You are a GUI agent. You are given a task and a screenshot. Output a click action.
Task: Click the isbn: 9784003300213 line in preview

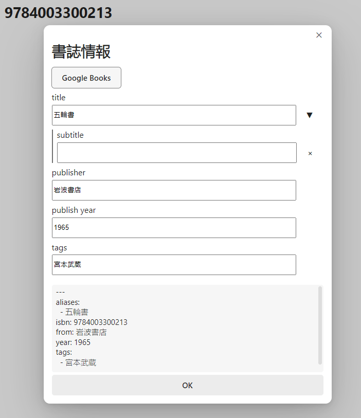[92, 322]
